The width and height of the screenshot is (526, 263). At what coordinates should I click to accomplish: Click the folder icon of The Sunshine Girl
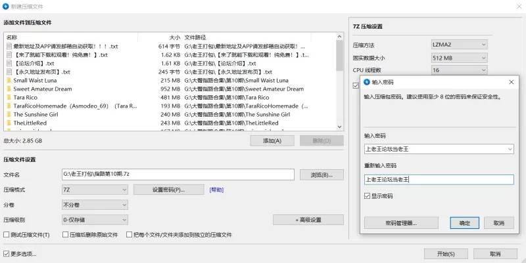coord(9,114)
